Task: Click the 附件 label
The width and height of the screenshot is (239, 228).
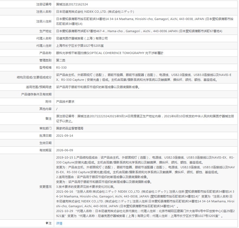Action: pos(48,102)
